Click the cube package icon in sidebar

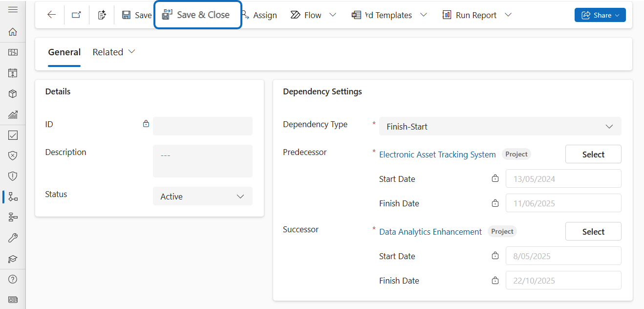(13, 94)
